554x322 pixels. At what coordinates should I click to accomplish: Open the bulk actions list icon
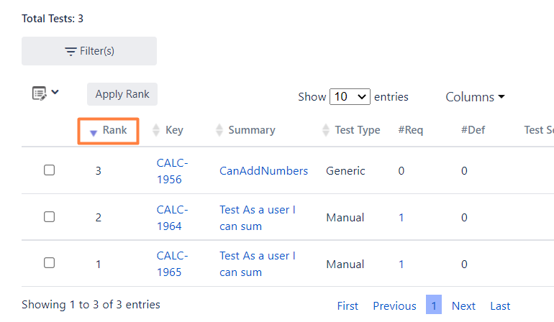click(40, 93)
